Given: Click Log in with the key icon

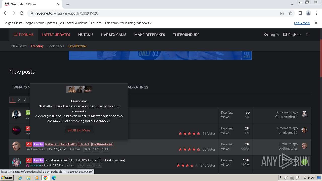Looking at the screenshot, I should coord(271,35).
